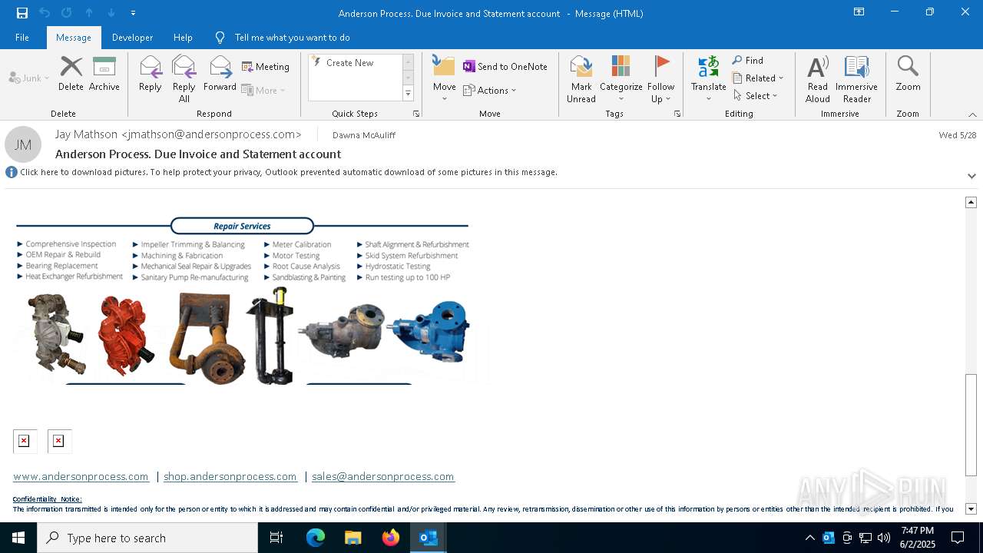Expand the message header chevron
Screen dimensions: 983x553
click(x=971, y=176)
